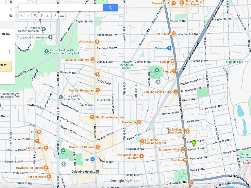Click the Ellē cafe pin
Screen dimensions: 251x188
pos(39,132)
